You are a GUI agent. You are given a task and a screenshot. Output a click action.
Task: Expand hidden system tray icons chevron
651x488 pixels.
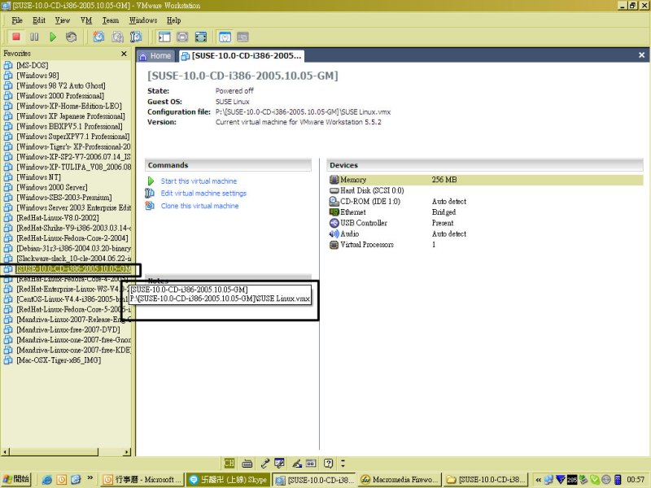pos(538,480)
